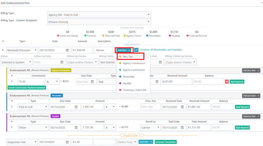Open Remit to Carrier dropdown
Screen dimensions: 263x146
pos(151,128)
